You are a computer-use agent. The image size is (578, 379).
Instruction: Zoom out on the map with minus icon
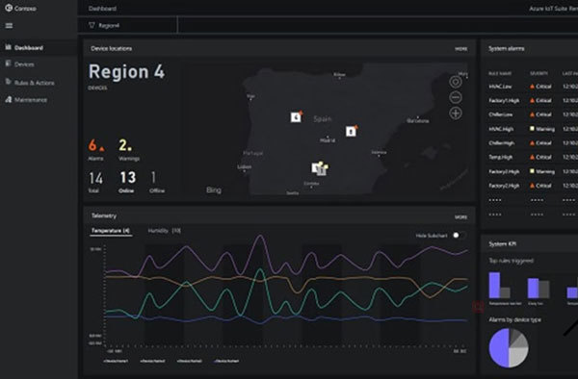[456, 97]
